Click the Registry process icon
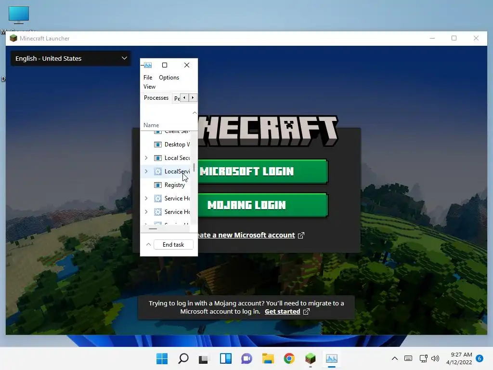Image resolution: width=493 pixels, height=370 pixels. coord(157,185)
